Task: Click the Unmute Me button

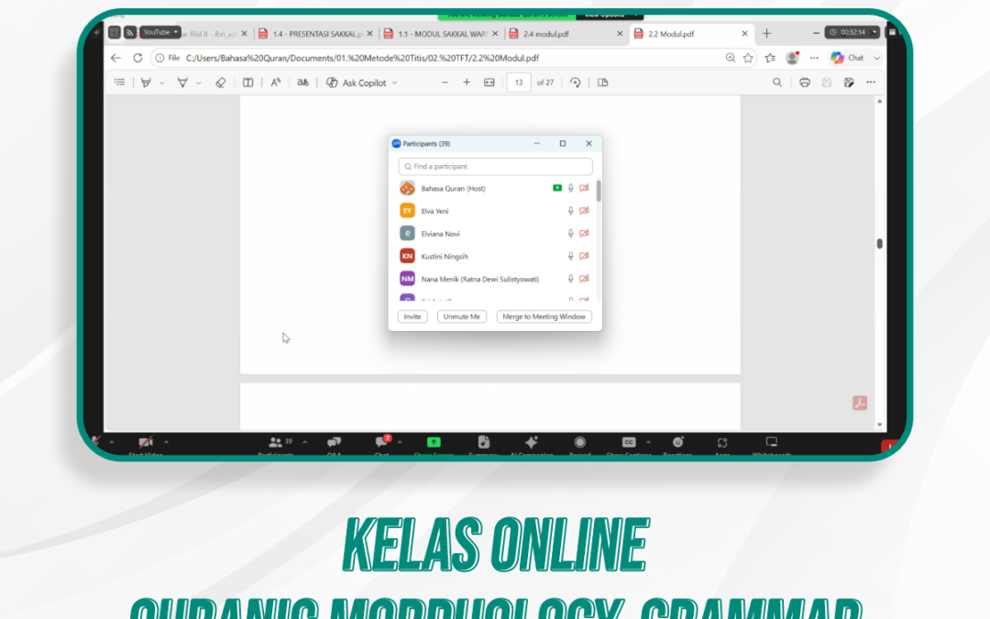Action: coord(461,316)
